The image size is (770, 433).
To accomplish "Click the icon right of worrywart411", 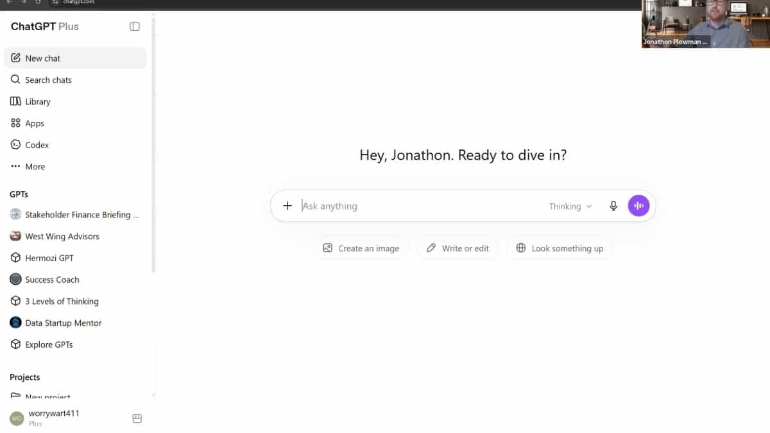I will 137,418.
